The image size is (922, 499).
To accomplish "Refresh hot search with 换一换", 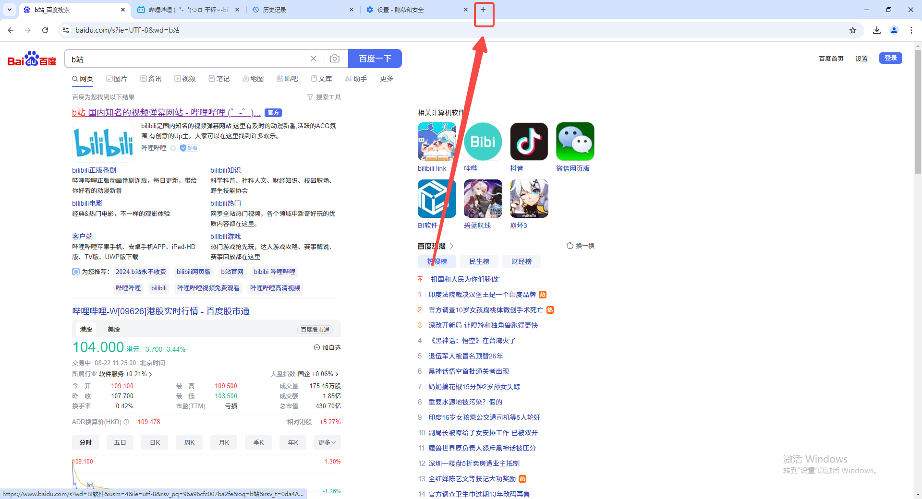I will pos(581,246).
